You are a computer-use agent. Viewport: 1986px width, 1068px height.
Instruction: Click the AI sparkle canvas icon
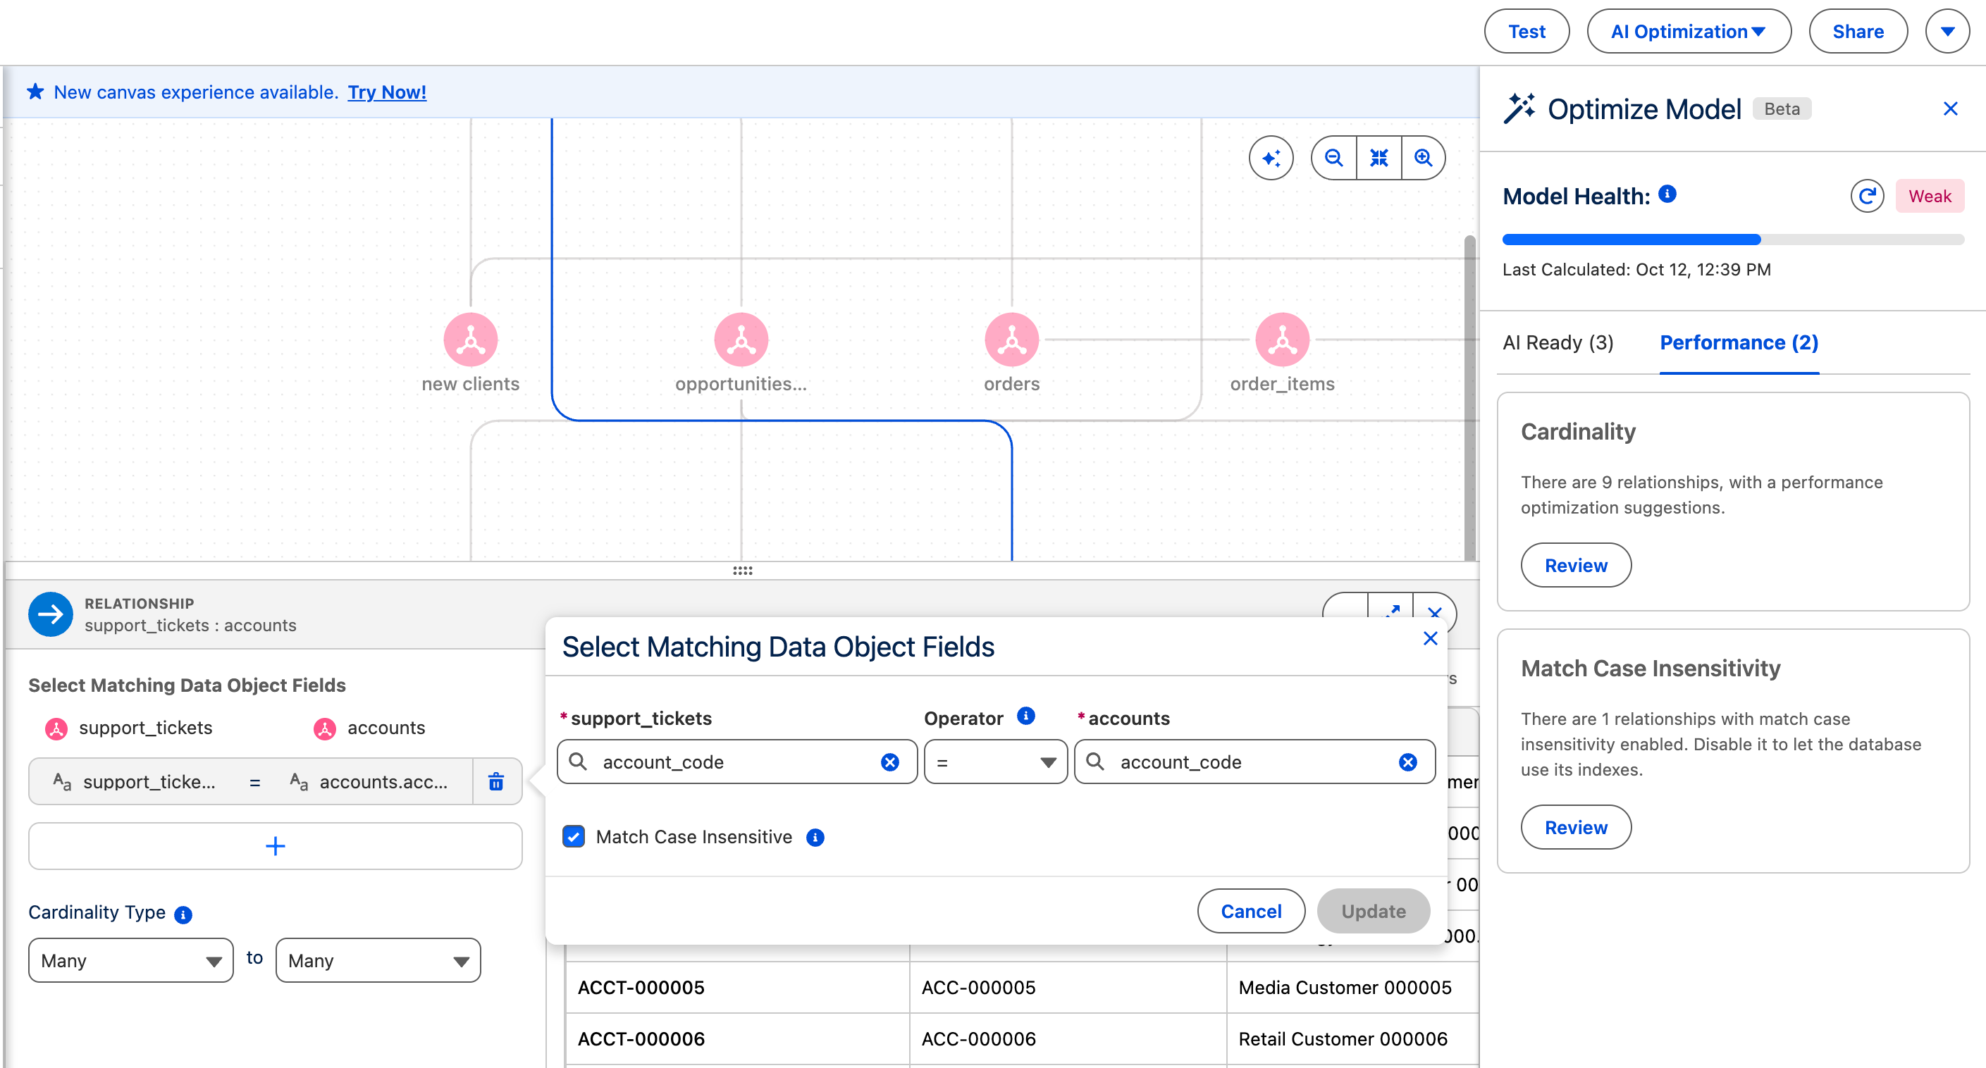click(1271, 158)
